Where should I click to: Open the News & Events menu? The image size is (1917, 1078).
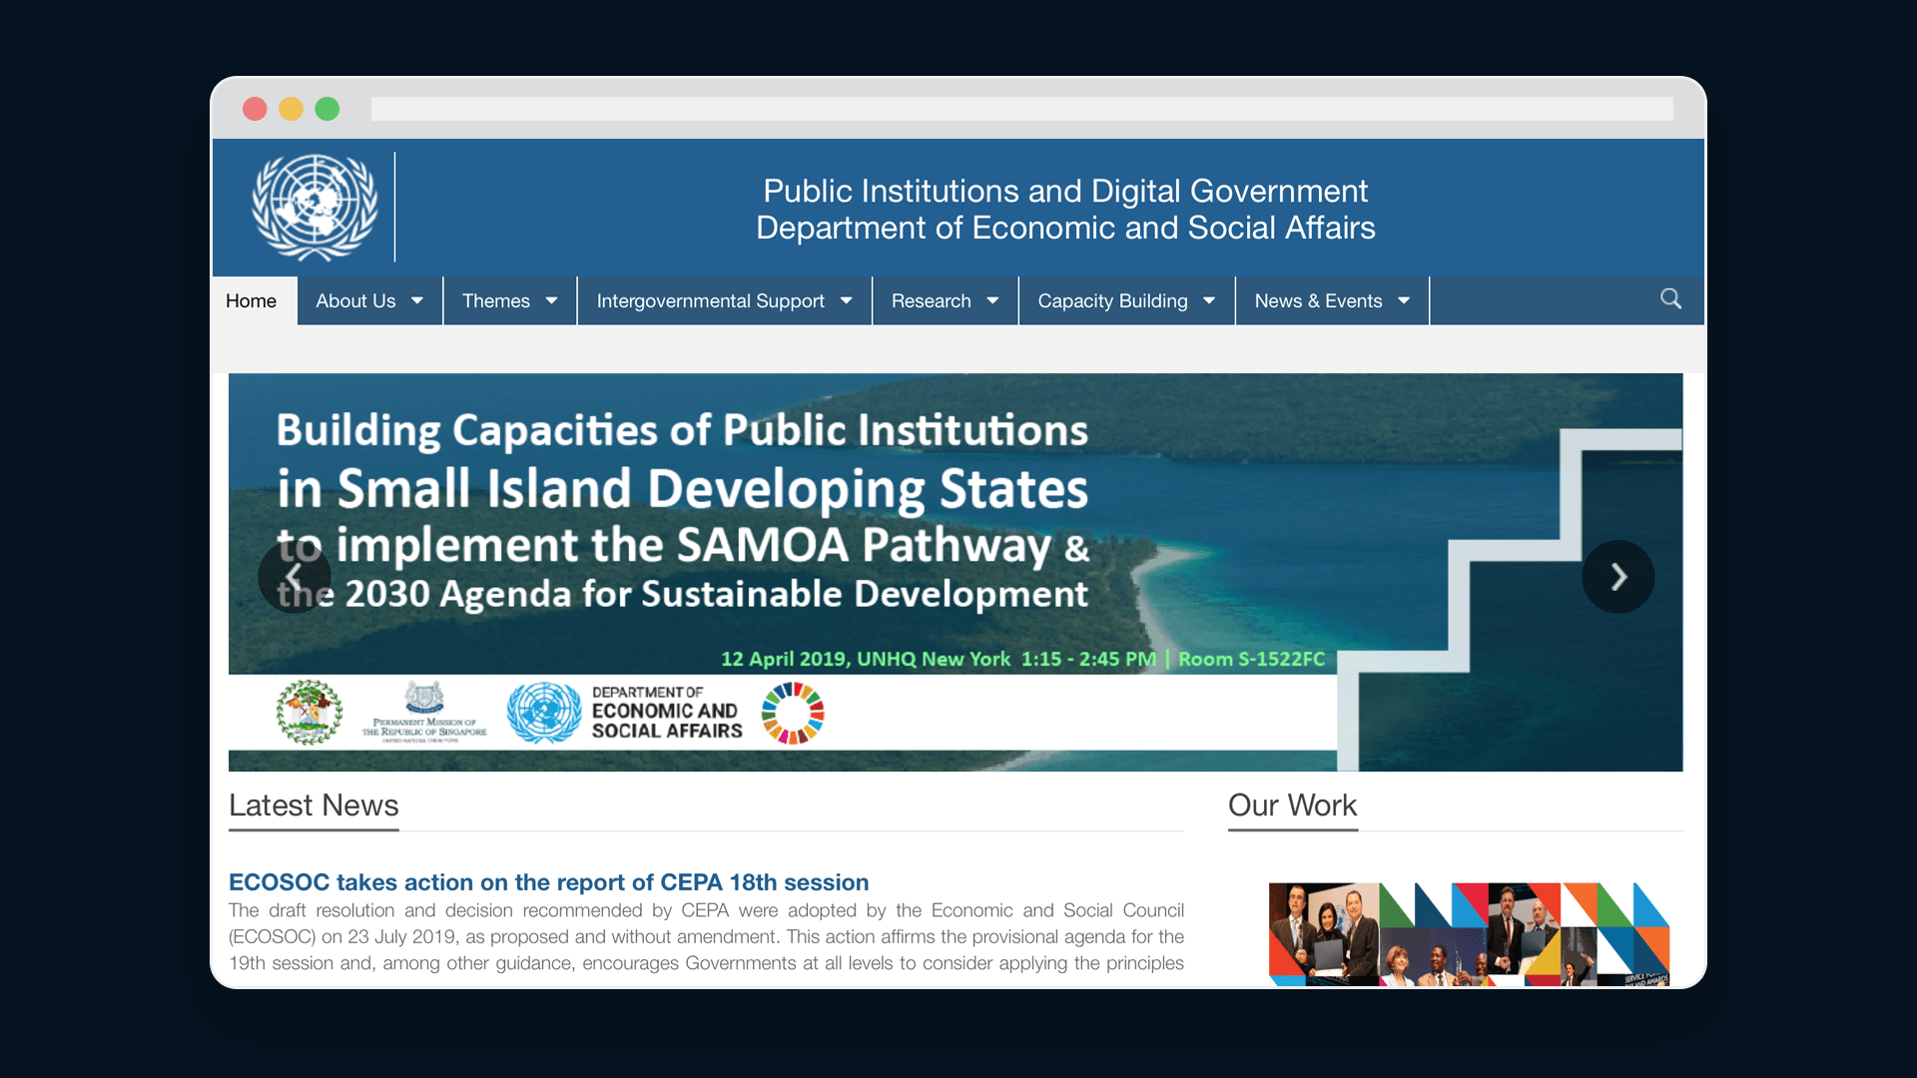coord(1331,300)
